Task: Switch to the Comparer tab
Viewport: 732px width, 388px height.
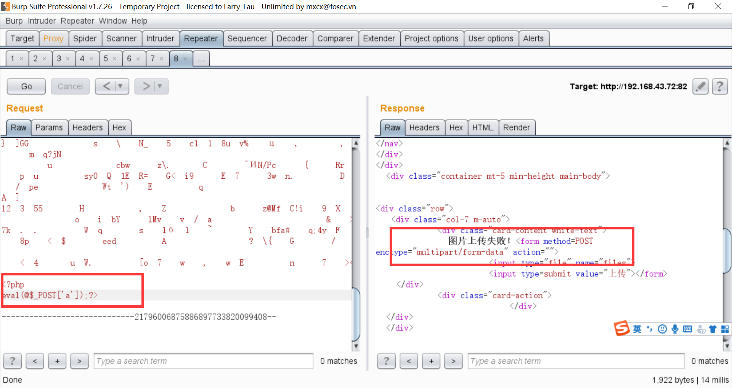Action: (335, 38)
